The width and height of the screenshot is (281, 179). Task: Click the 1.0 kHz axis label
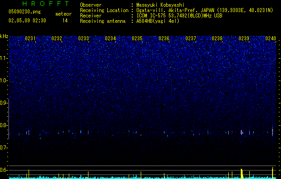[x=4, y=81]
